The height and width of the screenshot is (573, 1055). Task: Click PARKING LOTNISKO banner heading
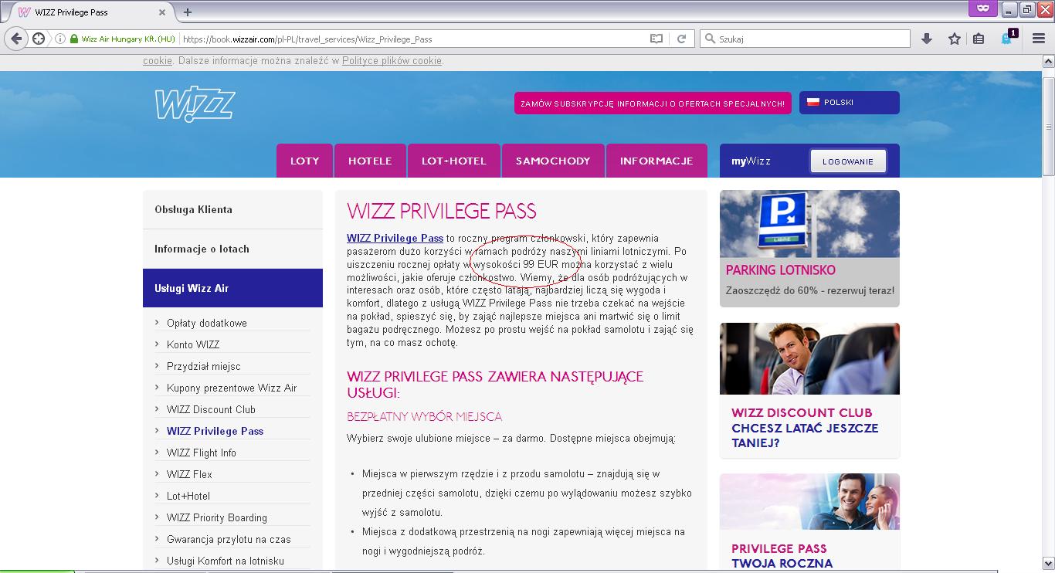781,270
